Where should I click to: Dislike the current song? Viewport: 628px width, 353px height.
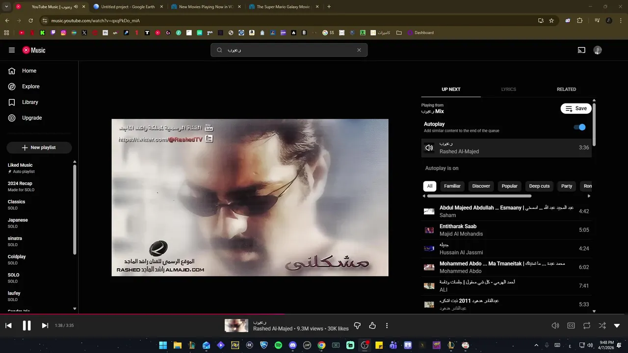pyautogui.click(x=357, y=326)
